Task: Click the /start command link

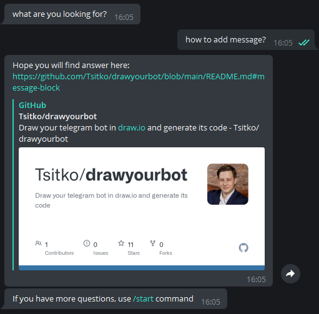Action: 143,299
